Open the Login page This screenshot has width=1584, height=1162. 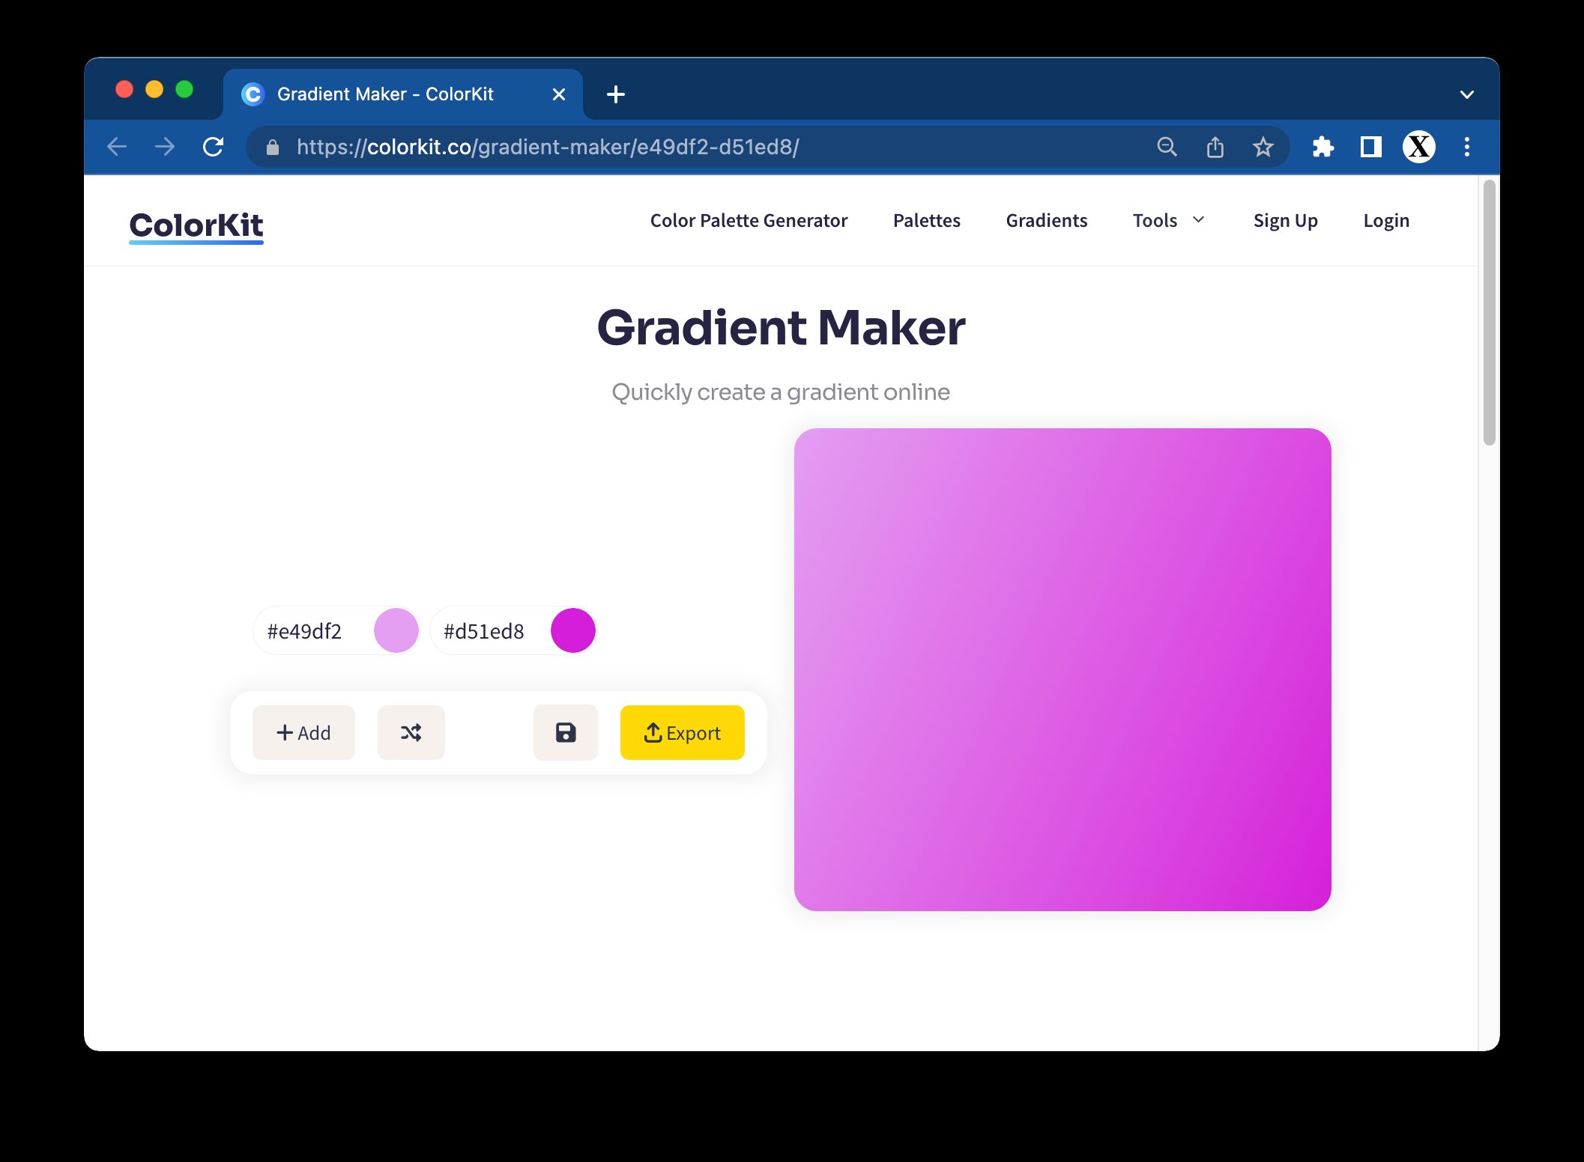tap(1386, 221)
